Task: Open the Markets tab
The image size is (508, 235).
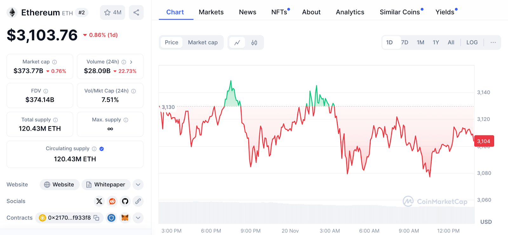Action: tap(211, 12)
